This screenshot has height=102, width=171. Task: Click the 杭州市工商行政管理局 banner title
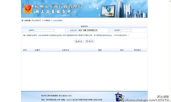(58, 7)
